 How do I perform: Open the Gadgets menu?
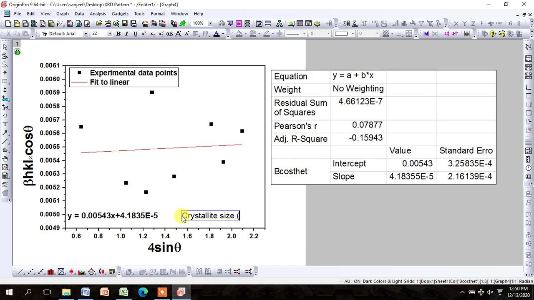[120, 14]
